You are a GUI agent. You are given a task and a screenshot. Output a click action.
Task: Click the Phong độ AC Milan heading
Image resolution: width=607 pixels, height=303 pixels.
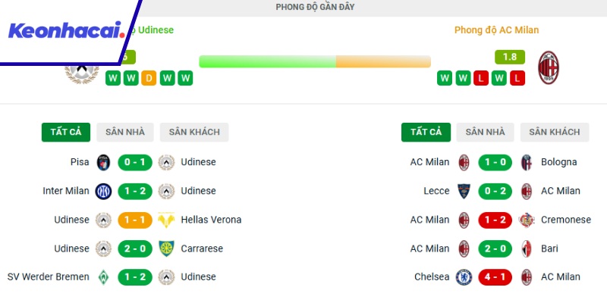[x=496, y=30]
